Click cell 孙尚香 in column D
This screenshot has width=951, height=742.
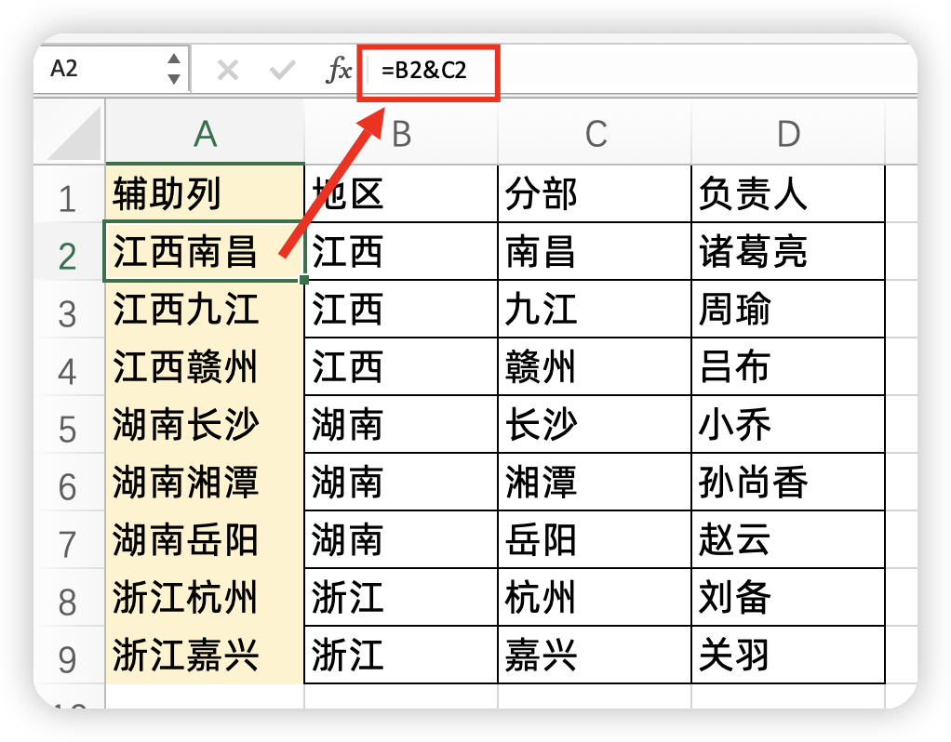tap(788, 482)
